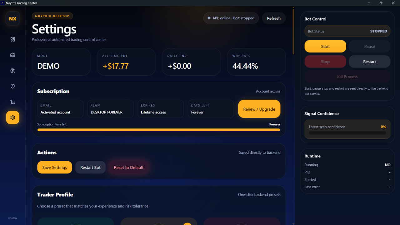Click the WIN RATE 44.44% value

(245, 66)
